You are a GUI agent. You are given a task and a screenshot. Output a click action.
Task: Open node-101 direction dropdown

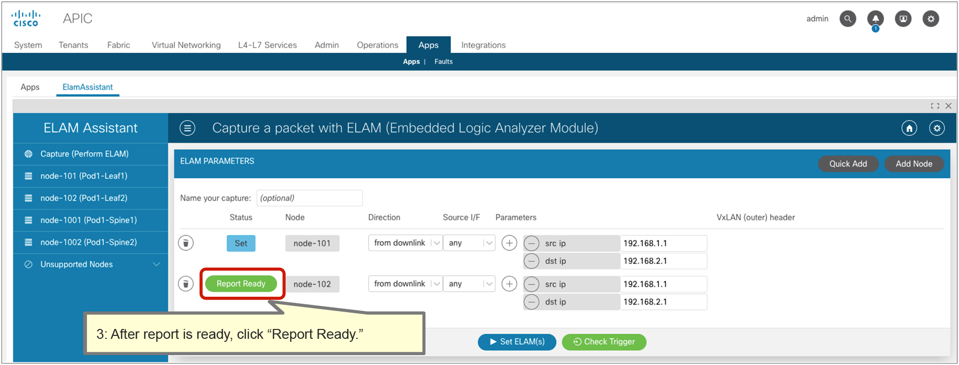(405, 243)
